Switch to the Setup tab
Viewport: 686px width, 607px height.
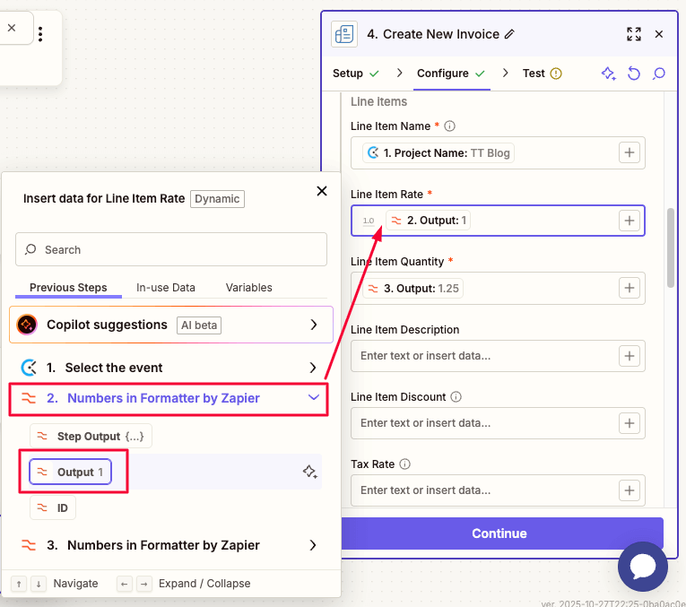coord(356,73)
